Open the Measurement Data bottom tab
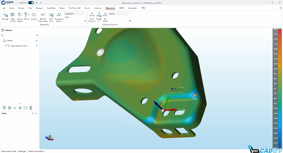 click(9, 151)
